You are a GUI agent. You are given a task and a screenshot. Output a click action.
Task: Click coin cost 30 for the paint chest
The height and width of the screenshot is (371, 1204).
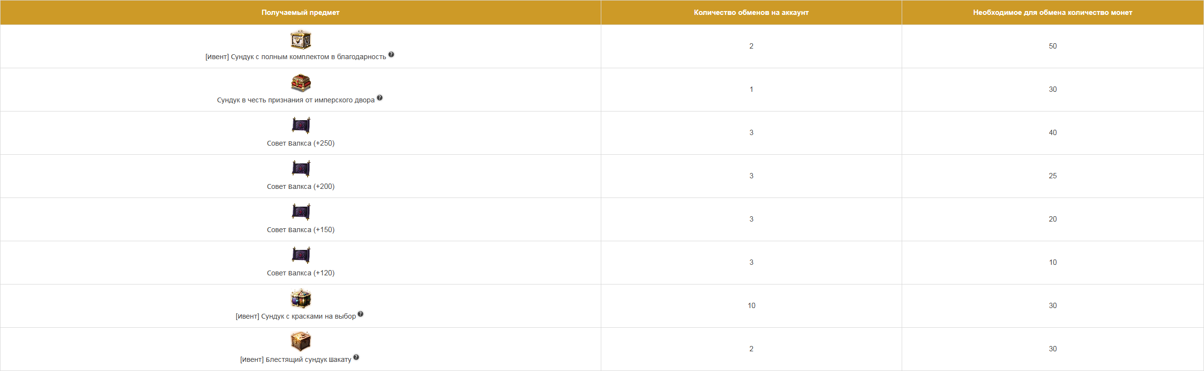tap(1053, 306)
